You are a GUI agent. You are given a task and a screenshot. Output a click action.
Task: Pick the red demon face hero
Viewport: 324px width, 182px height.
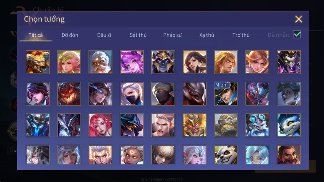pos(69,93)
